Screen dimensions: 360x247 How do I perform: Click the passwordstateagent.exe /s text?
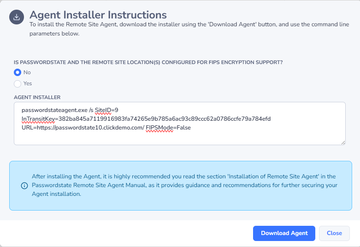pyautogui.click(x=58, y=110)
